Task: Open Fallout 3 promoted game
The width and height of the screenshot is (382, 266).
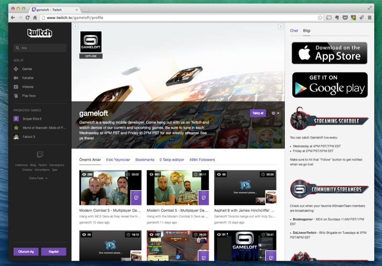Action: [x=29, y=137]
